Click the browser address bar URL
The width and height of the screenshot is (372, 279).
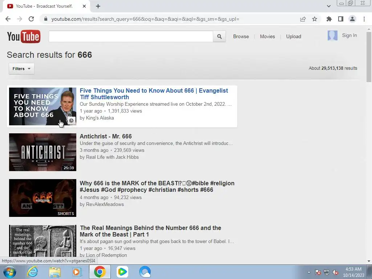[145, 19]
